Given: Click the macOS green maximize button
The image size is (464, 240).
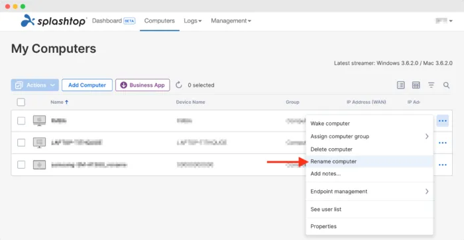Looking at the screenshot, I should click(x=23, y=6).
